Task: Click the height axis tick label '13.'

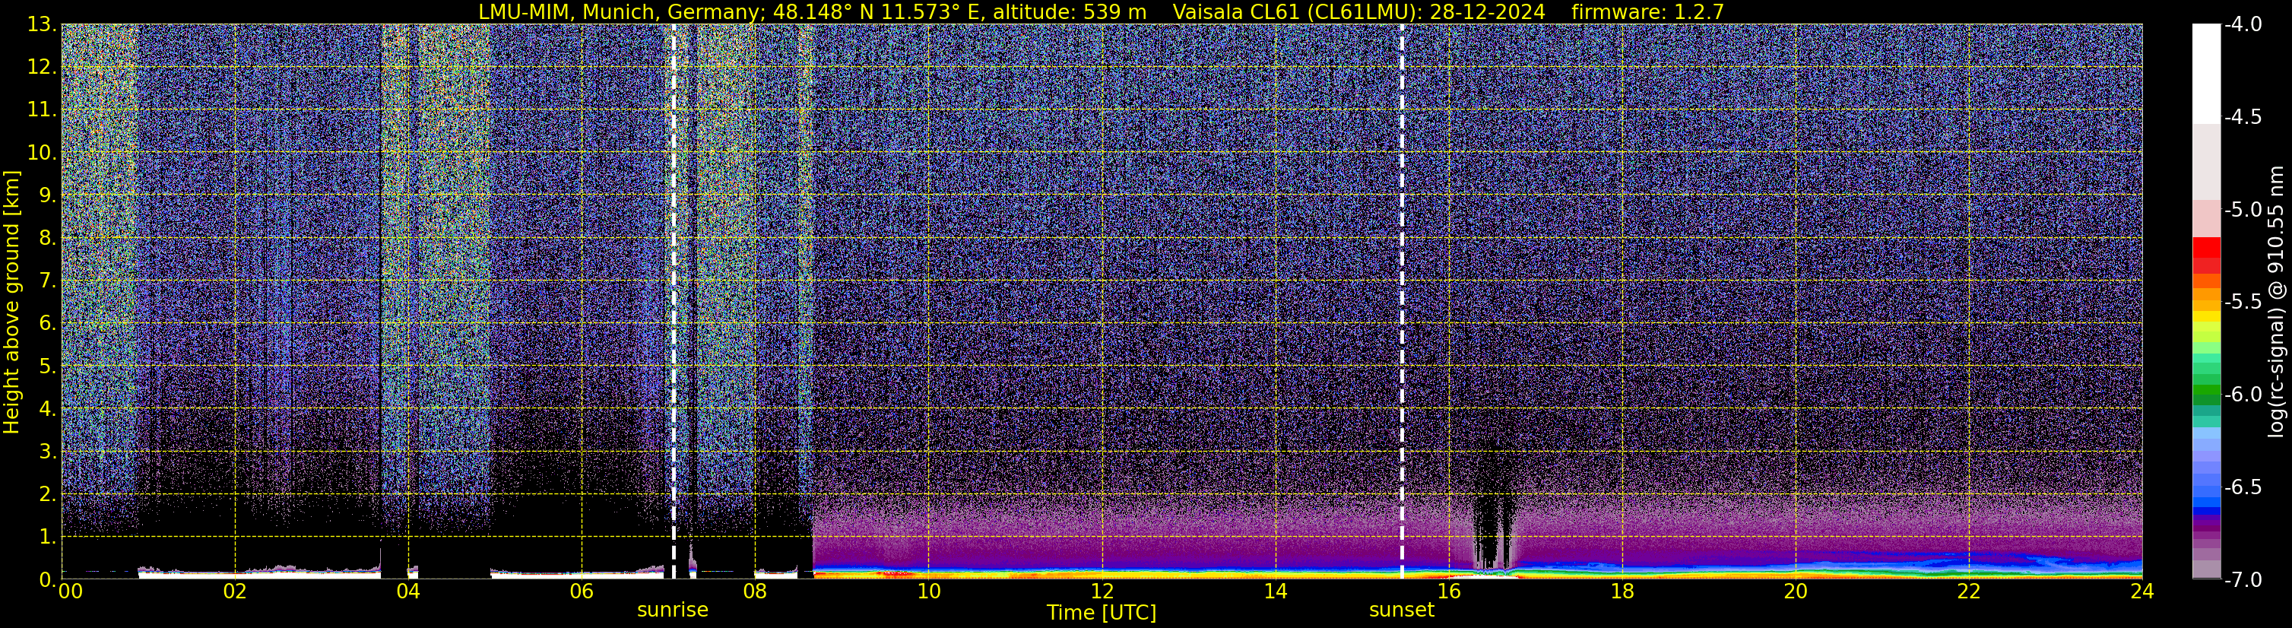Action: (x=42, y=25)
